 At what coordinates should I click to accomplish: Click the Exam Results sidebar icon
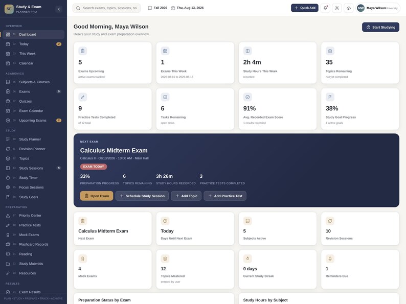(8, 292)
